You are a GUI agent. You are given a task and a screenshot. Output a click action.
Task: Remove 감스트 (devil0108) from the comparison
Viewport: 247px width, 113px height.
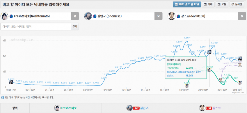click(x=242, y=16)
